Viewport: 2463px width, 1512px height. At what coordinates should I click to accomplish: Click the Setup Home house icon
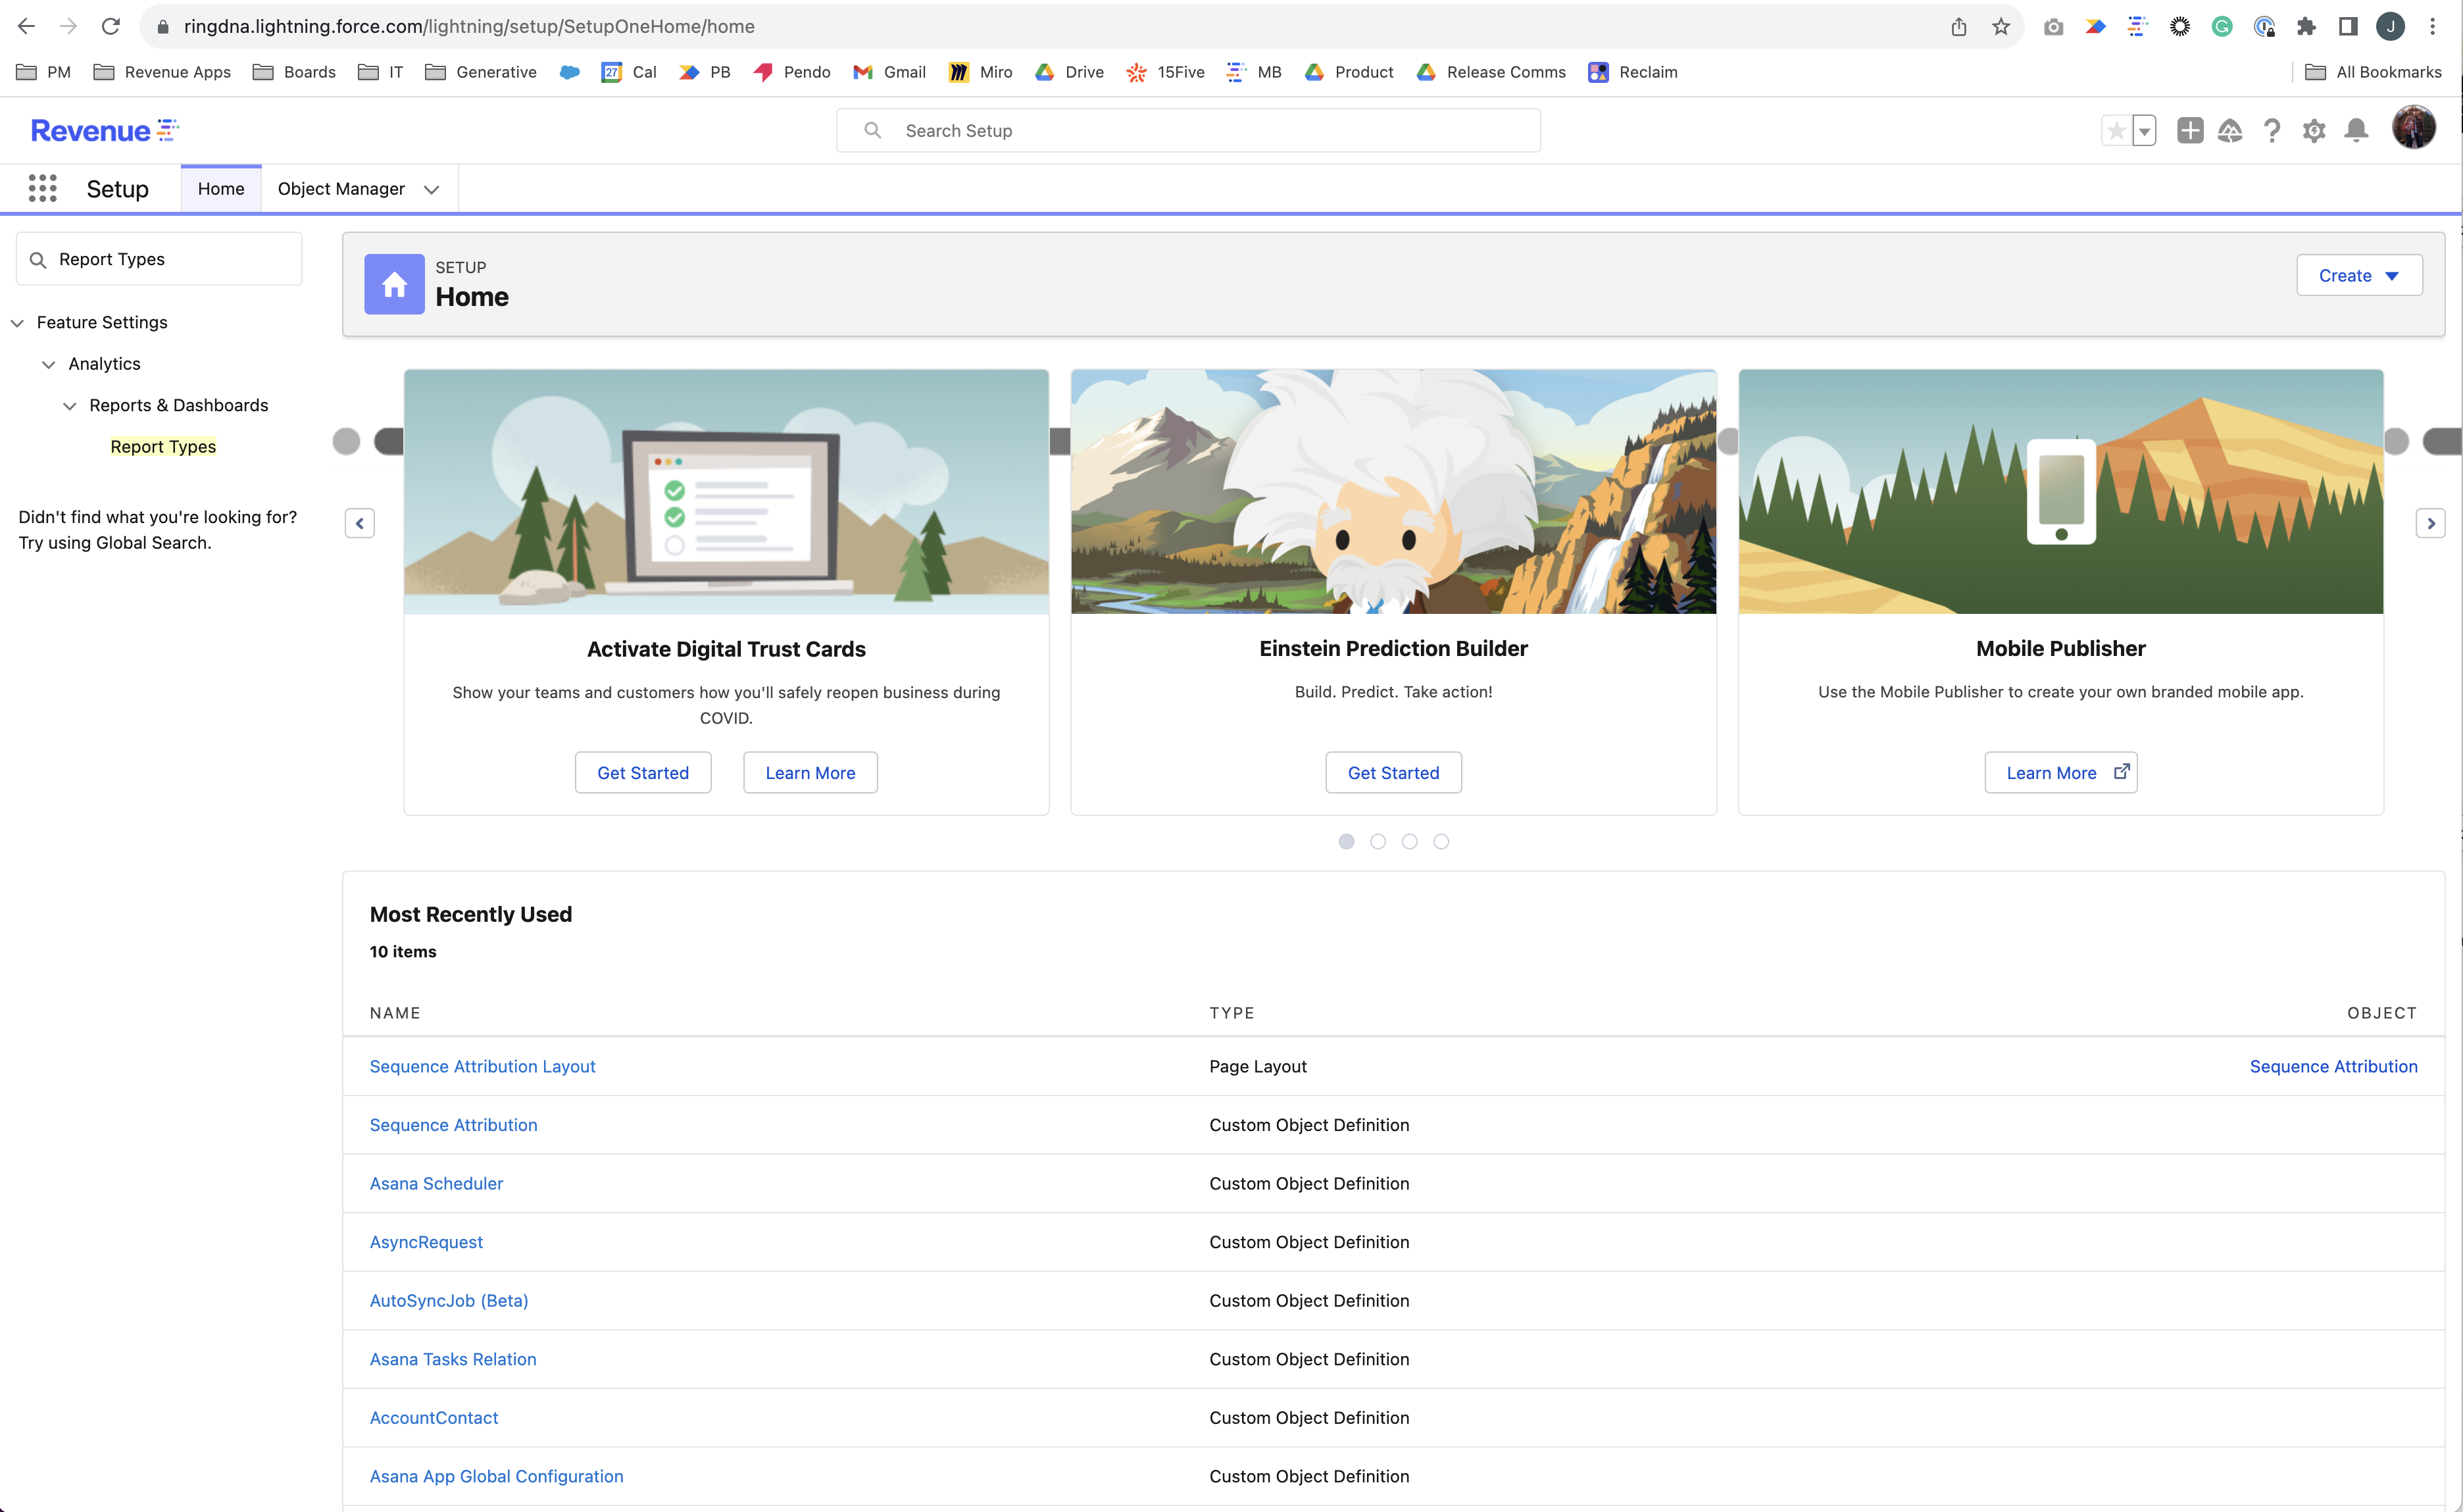[394, 285]
